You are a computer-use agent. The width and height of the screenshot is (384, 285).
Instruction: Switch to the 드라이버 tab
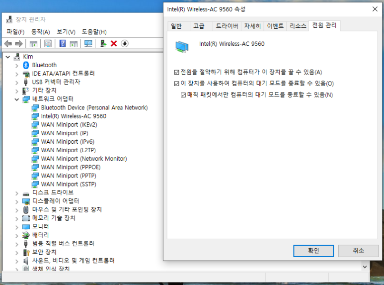pos(227,26)
